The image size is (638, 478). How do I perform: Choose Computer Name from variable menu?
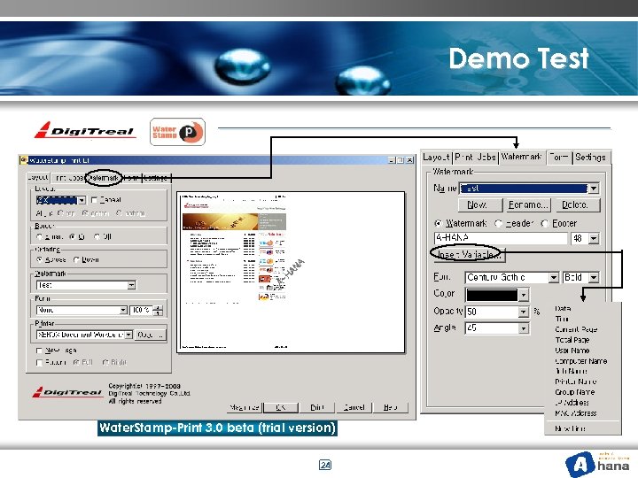(581, 361)
